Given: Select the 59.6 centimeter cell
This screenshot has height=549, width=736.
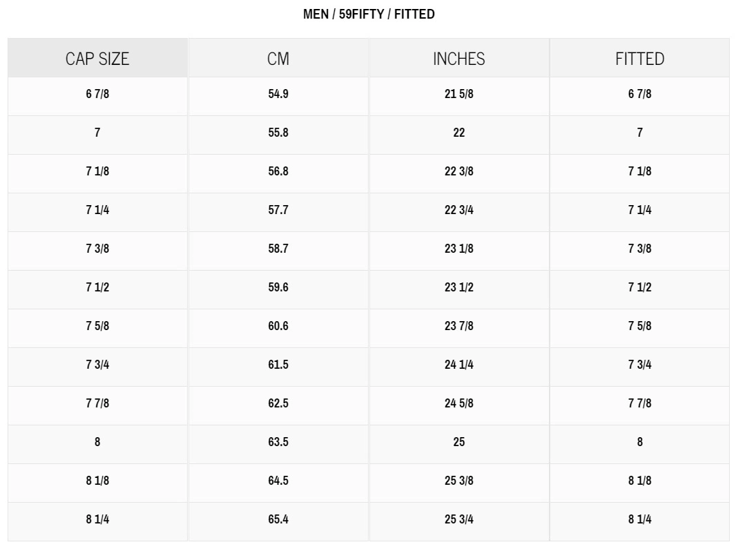Looking at the screenshot, I should point(278,287).
